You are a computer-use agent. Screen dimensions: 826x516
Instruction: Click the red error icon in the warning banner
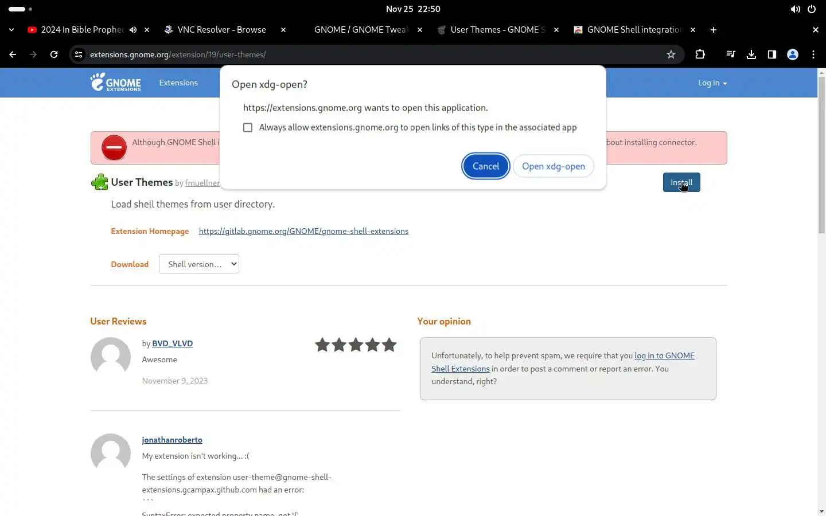click(x=114, y=148)
